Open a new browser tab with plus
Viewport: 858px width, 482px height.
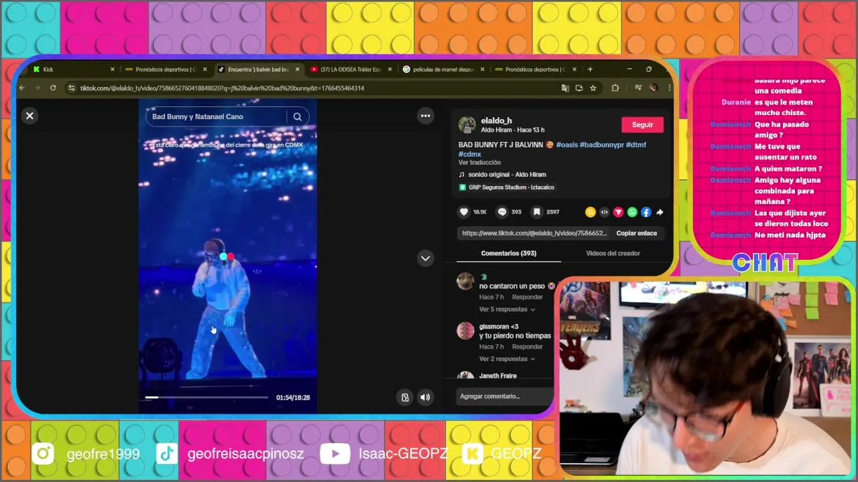(590, 69)
